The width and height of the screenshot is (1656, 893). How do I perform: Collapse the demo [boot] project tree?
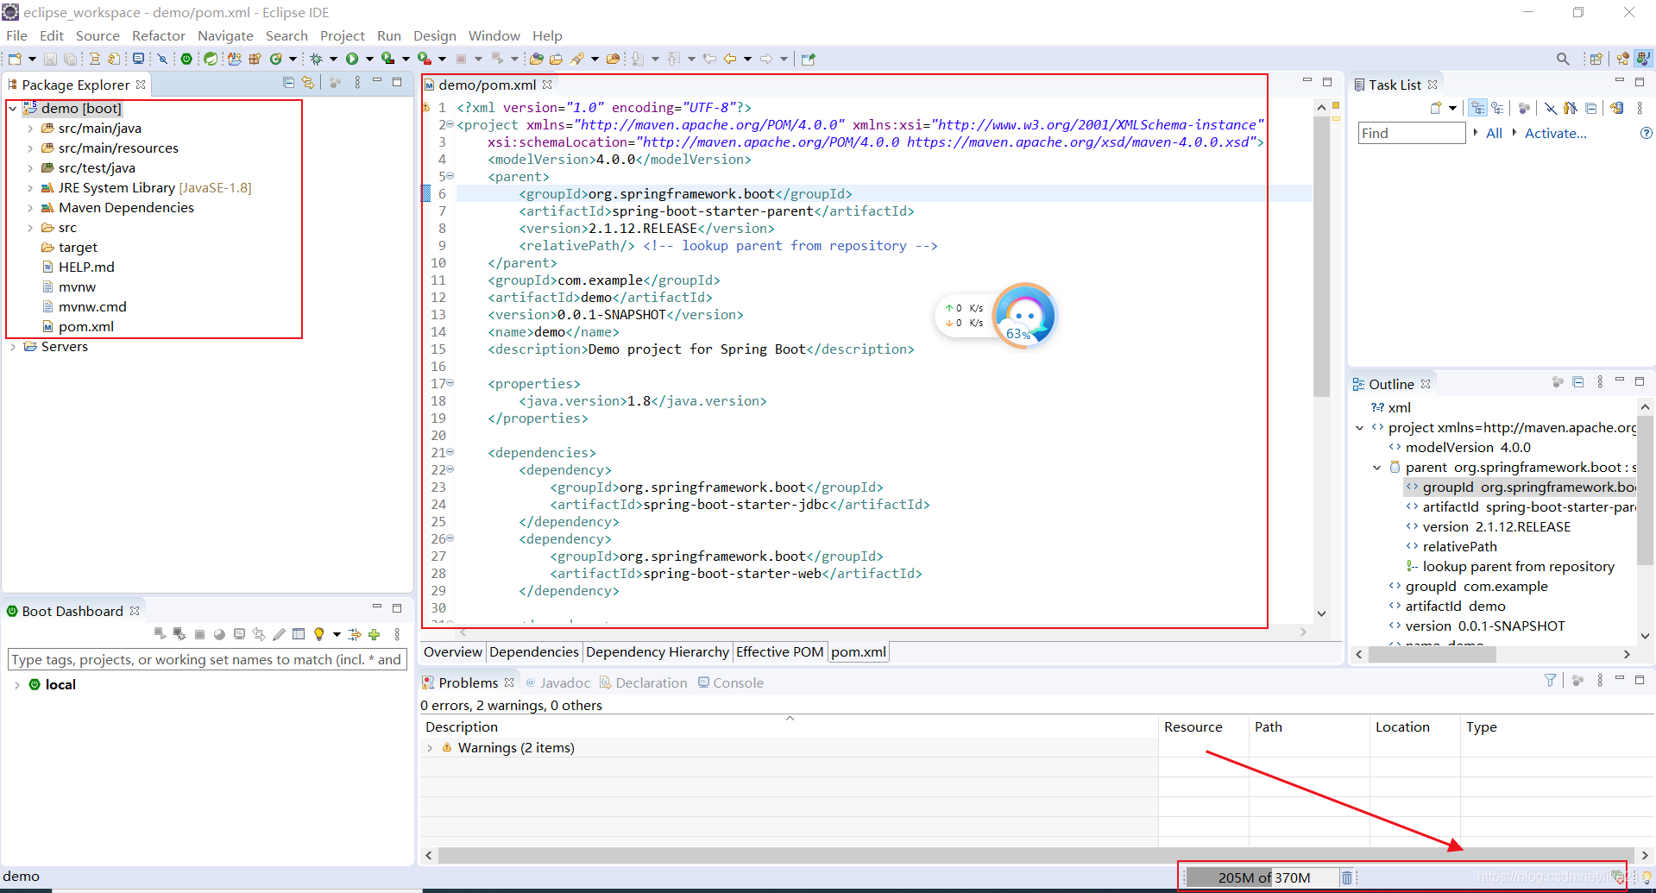coord(11,108)
